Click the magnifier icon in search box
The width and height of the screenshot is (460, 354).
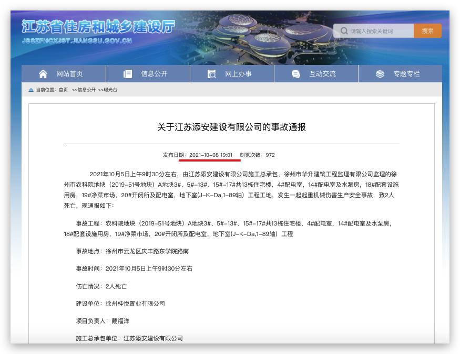coord(344,31)
